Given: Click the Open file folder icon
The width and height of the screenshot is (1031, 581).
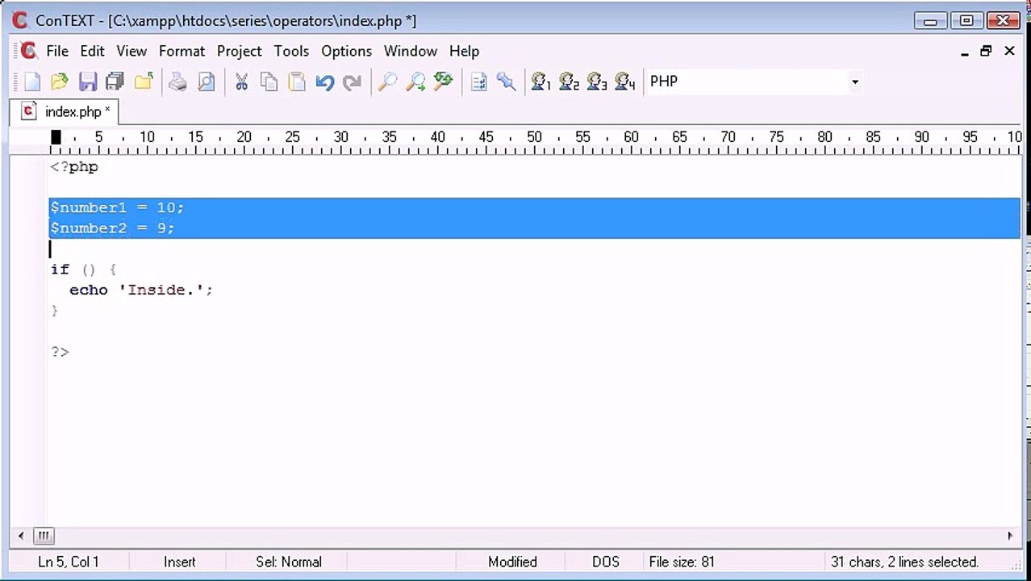Looking at the screenshot, I should coord(60,82).
